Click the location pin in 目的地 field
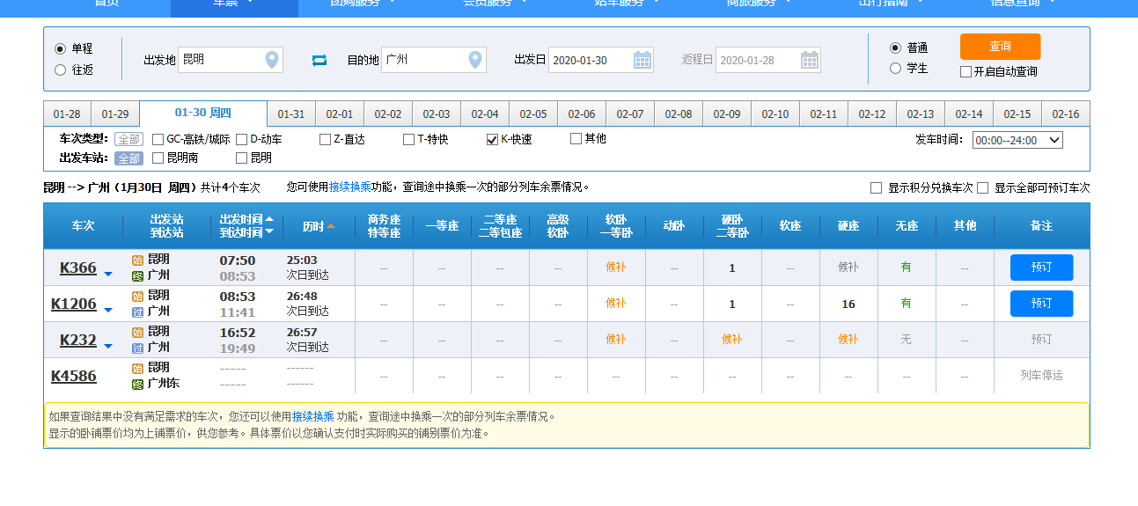The width and height of the screenshot is (1138, 506). point(476,60)
